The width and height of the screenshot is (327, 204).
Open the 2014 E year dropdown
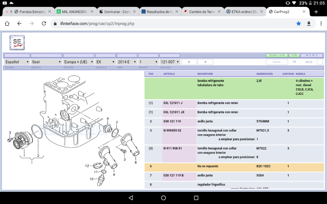pos(127,62)
